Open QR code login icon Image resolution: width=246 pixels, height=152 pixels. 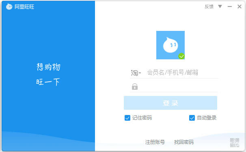pos(235,143)
